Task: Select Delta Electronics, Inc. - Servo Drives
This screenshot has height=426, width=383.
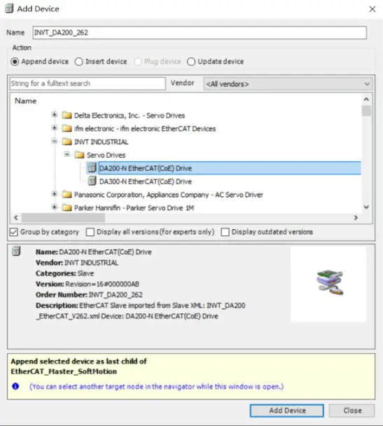Action: tap(130, 116)
